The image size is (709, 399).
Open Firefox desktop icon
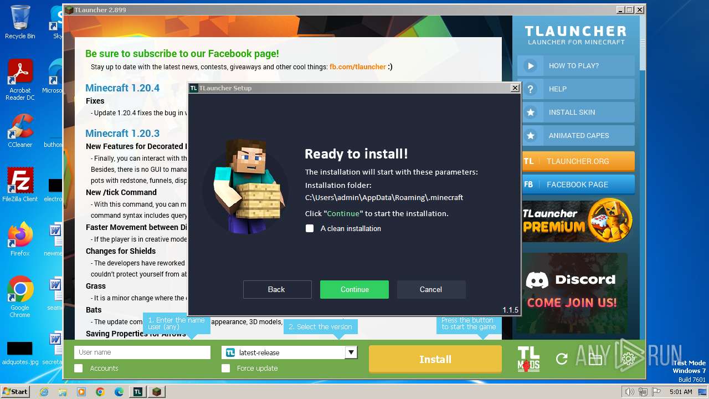click(20, 239)
